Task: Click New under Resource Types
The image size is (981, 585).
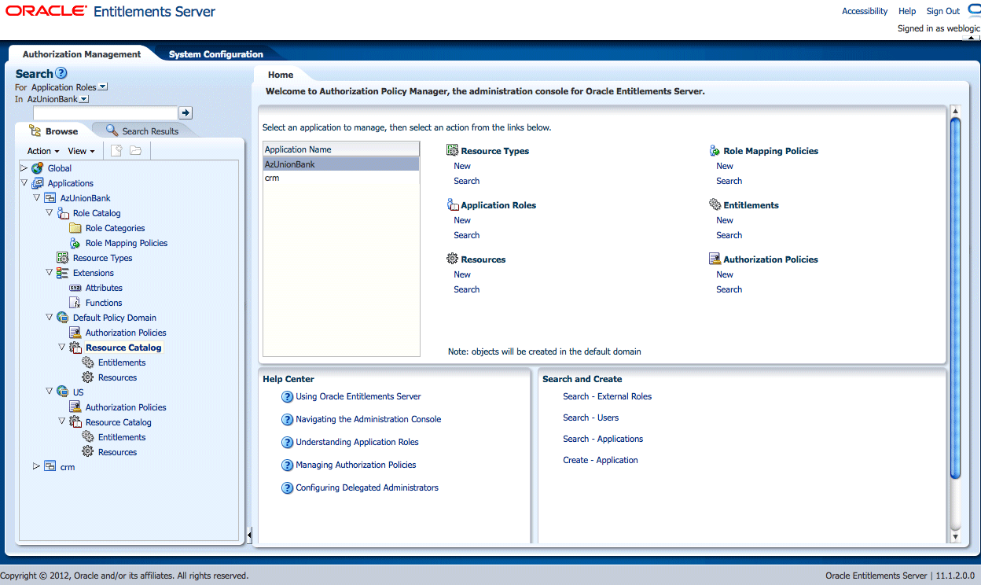Action: [462, 166]
